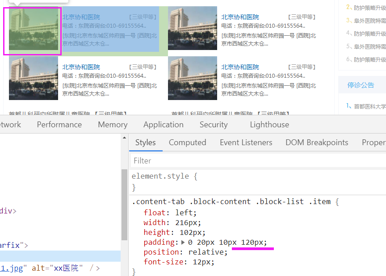Select the DOM Breakpoints tab

[317, 142]
